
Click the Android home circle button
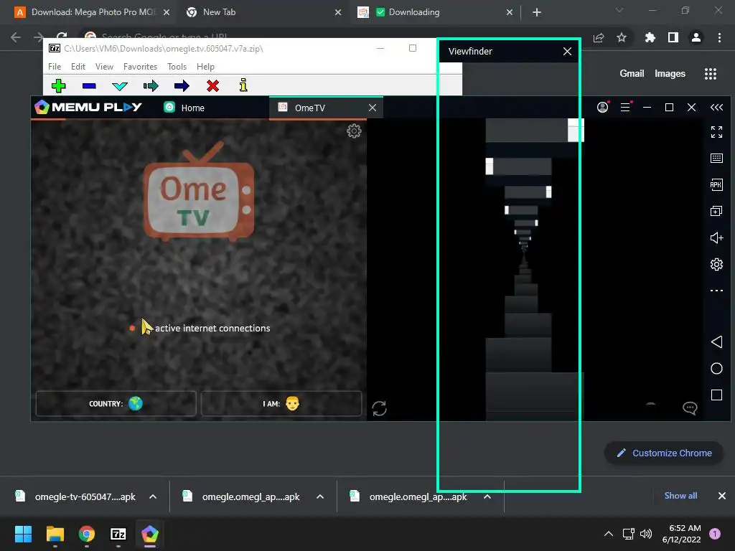click(x=716, y=369)
